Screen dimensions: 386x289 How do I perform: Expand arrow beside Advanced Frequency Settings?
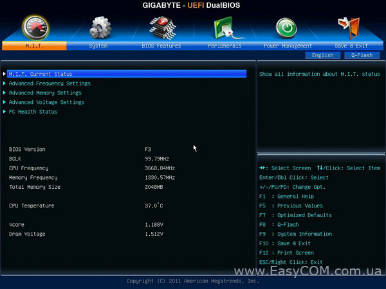tap(5, 83)
